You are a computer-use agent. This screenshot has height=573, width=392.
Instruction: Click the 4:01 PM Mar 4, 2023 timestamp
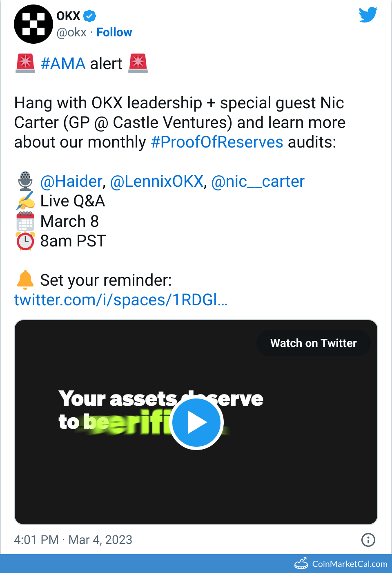(x=73, y=540)
